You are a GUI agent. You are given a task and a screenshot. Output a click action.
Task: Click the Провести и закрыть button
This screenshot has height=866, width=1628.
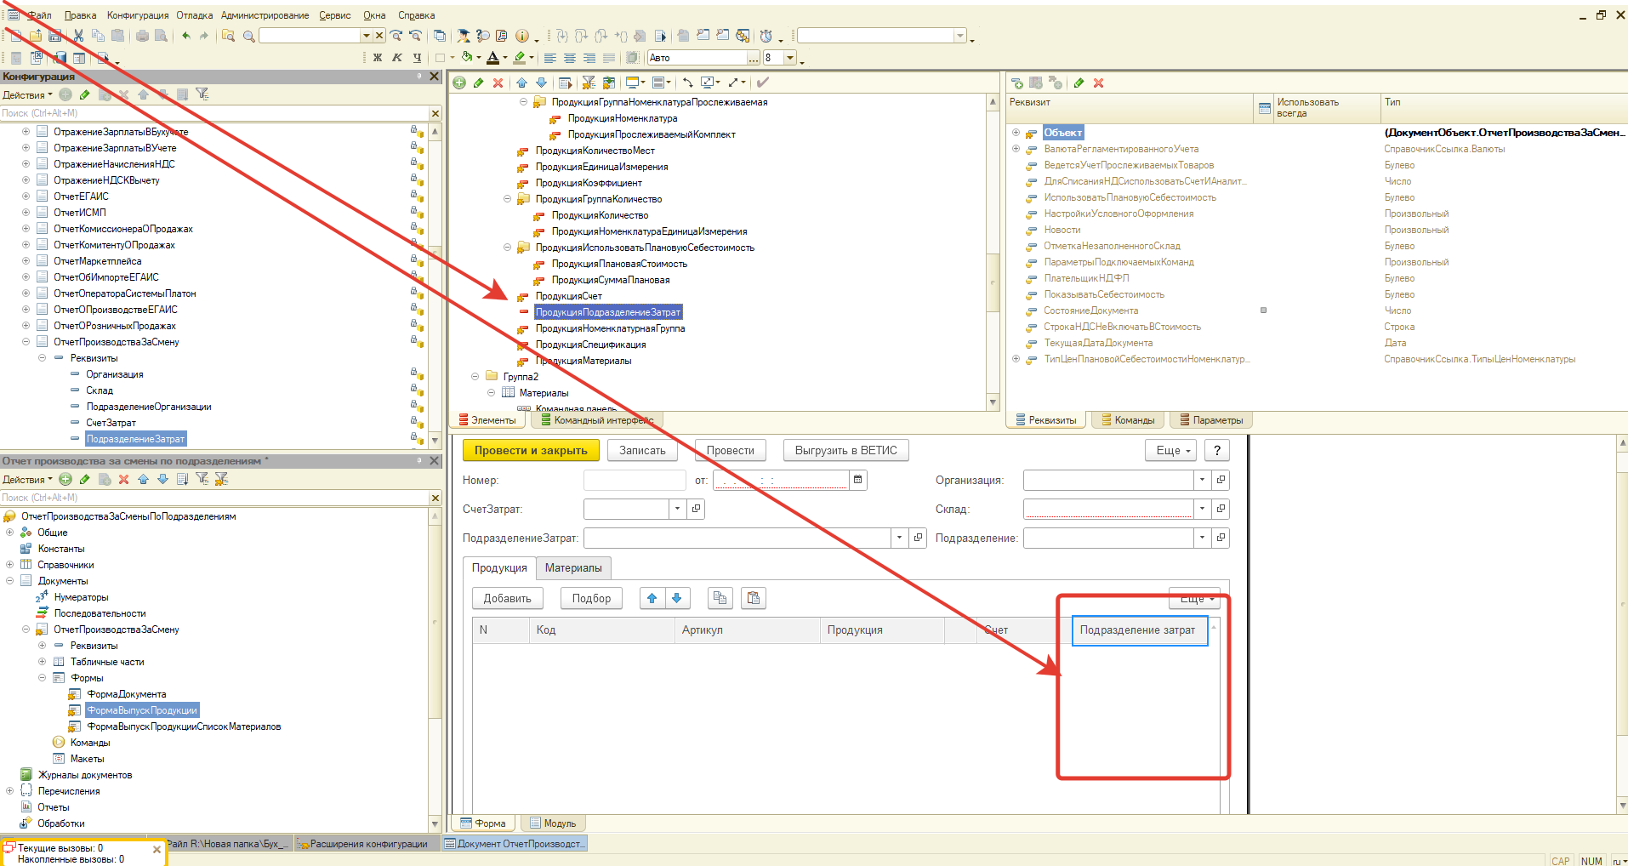[531, 451]
